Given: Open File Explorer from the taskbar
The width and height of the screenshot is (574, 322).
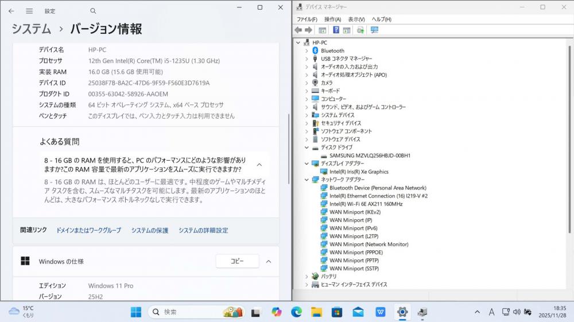Looking at the screenshot, I should click(x=317, y=312).
